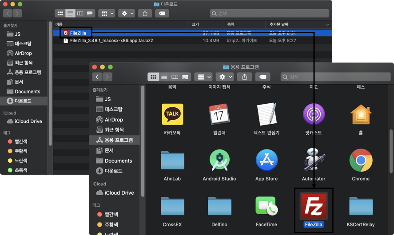
Task: Switch Downloads window to column view
Action: 80,13
